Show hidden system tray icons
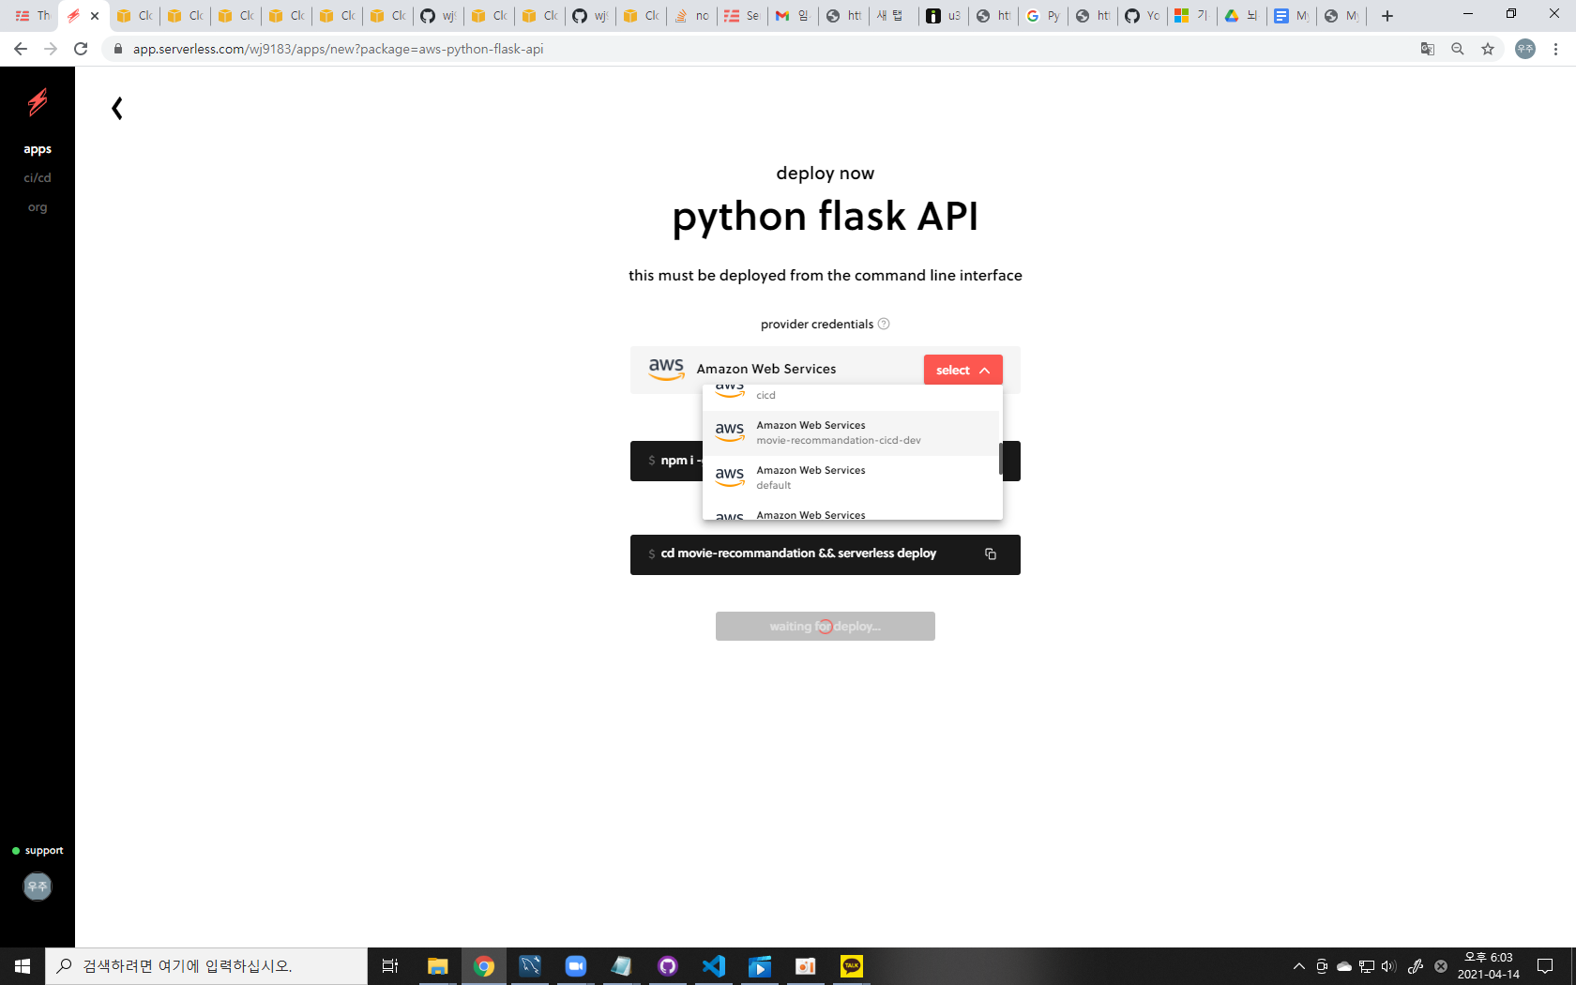 1299,966
